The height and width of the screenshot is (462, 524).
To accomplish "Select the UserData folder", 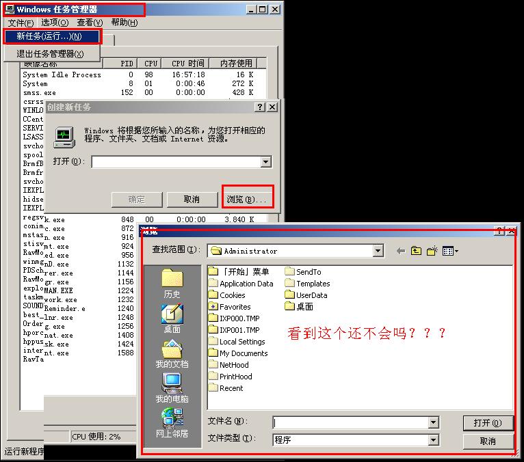I will click(x=306, y=295).
